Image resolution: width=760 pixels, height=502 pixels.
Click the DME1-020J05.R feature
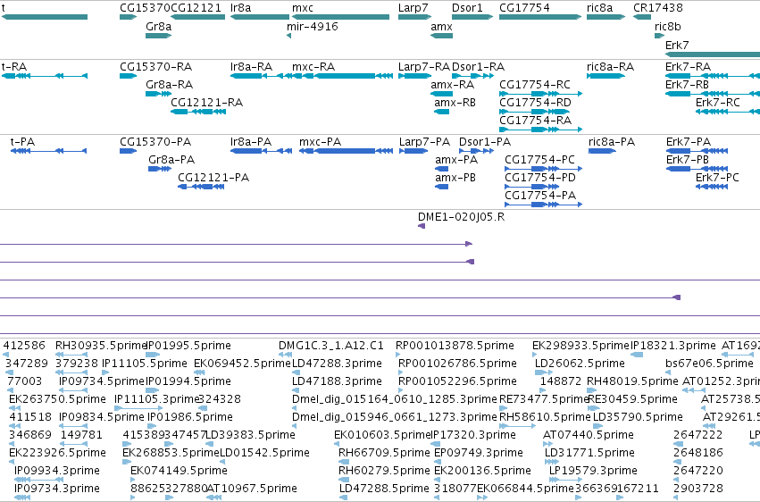point(422,226)
